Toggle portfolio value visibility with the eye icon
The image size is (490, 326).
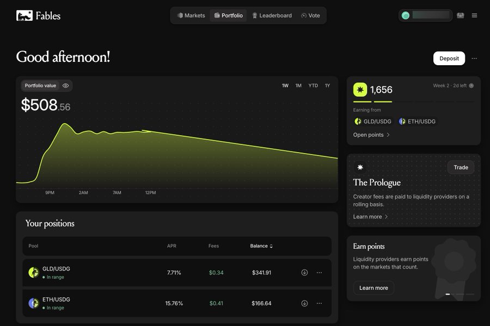tap(66, 85)
